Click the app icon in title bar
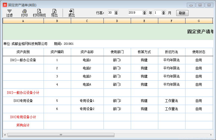The image size is (216, 140). tap(5, 5)
